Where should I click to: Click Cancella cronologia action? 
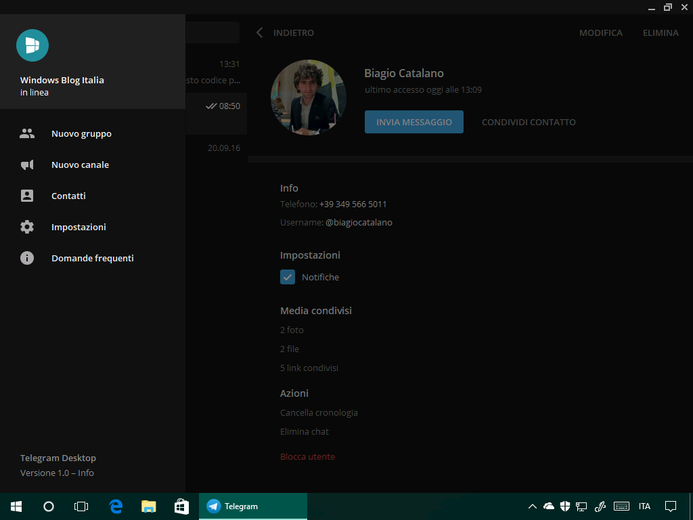(319, 412)
